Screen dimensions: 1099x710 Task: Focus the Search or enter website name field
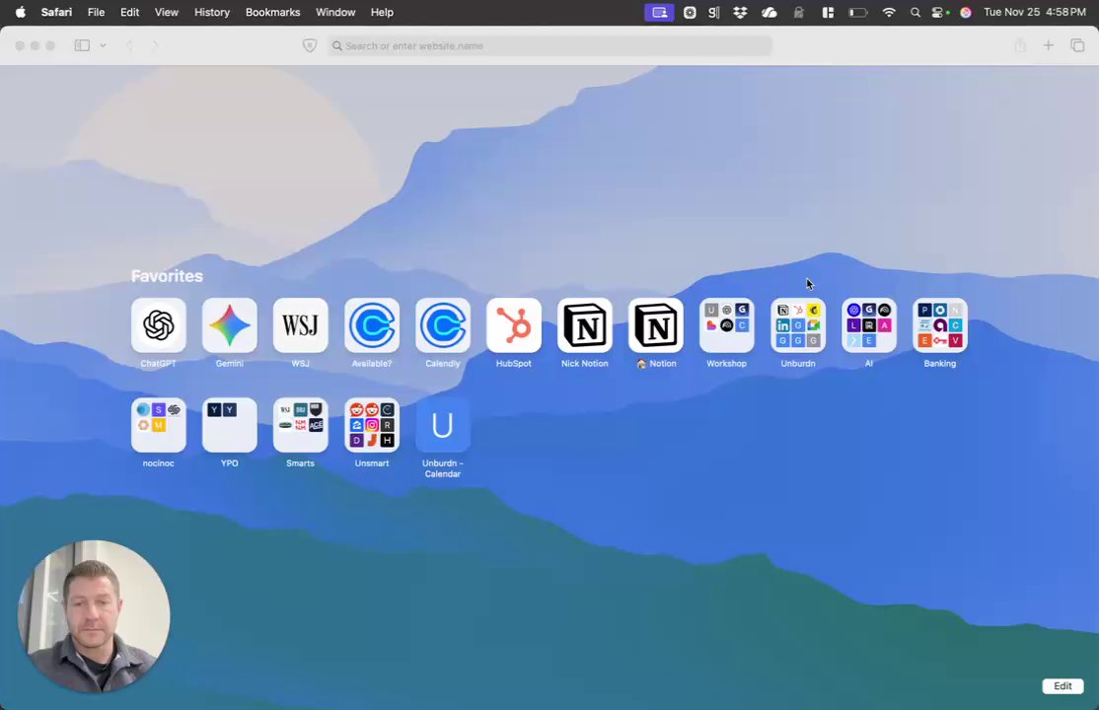pos(550,45)
